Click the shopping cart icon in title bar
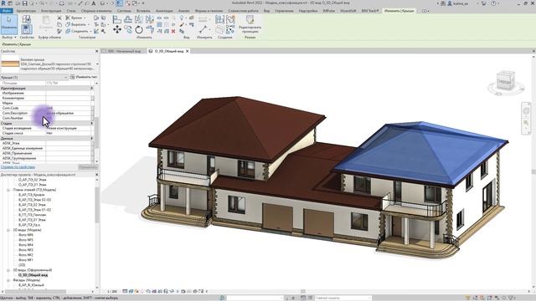536x301 pixels. point(484,3)
